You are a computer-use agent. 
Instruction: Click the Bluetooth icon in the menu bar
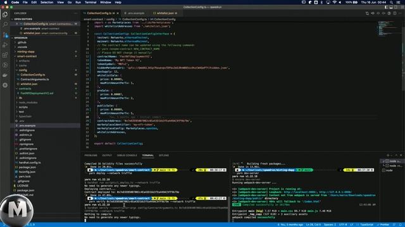tap(321, 3)
